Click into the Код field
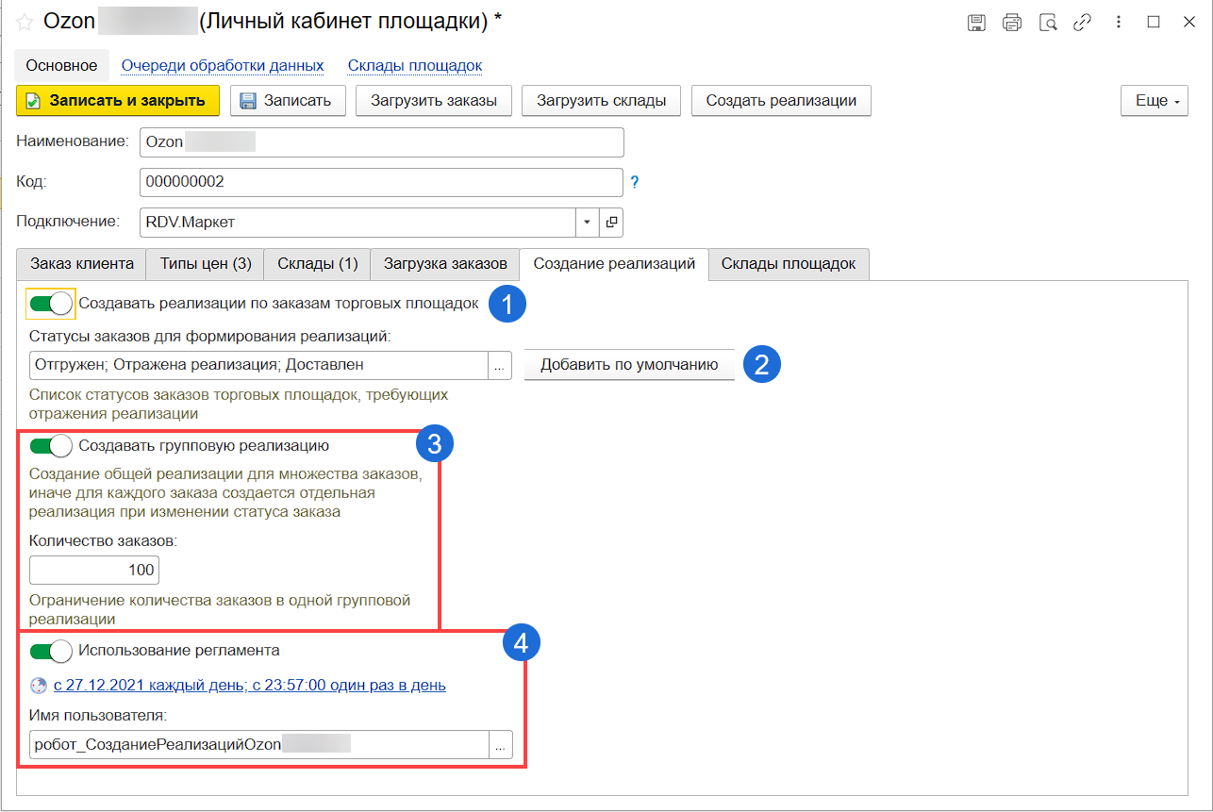Image resolution: width=1213 pixels, height=812 pixels. (381, 182)
